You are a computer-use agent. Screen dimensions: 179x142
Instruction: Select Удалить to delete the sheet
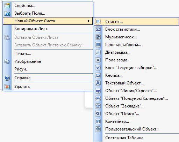coord(48,87)
